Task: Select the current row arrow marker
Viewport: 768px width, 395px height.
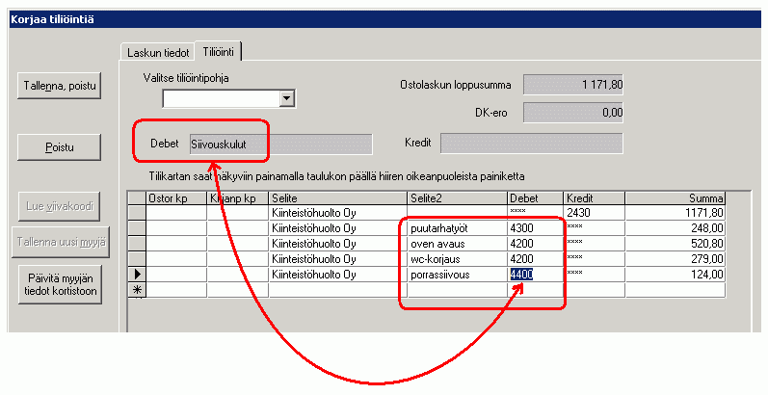Action: click(x=137, y=275)
